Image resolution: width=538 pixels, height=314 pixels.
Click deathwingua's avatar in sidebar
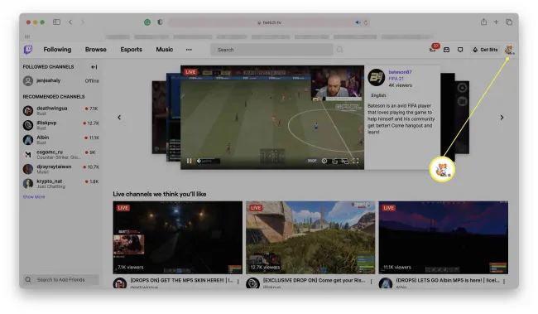tap(28, 111)
